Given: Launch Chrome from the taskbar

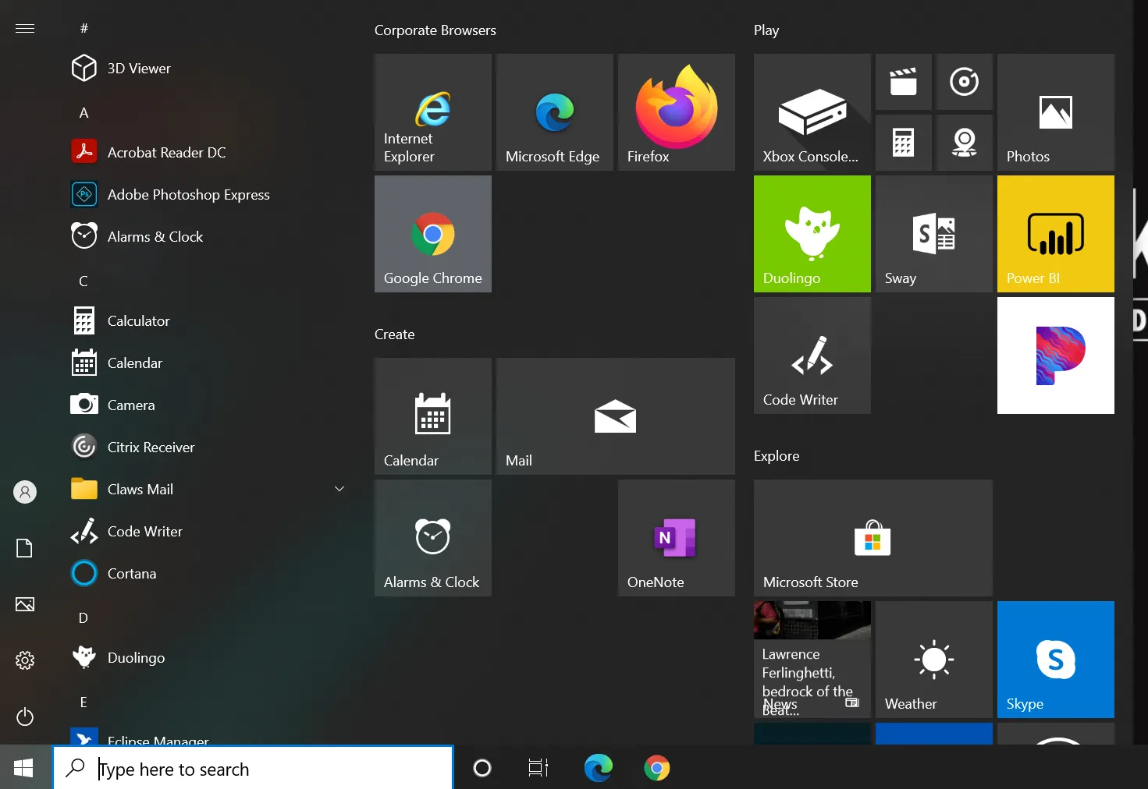Looking at the screenshot, I should pyautogui.click(x=657, y=768).
